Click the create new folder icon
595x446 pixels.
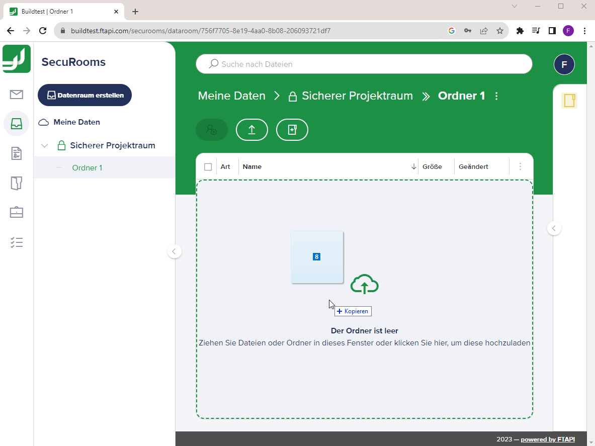pos(292,130)
